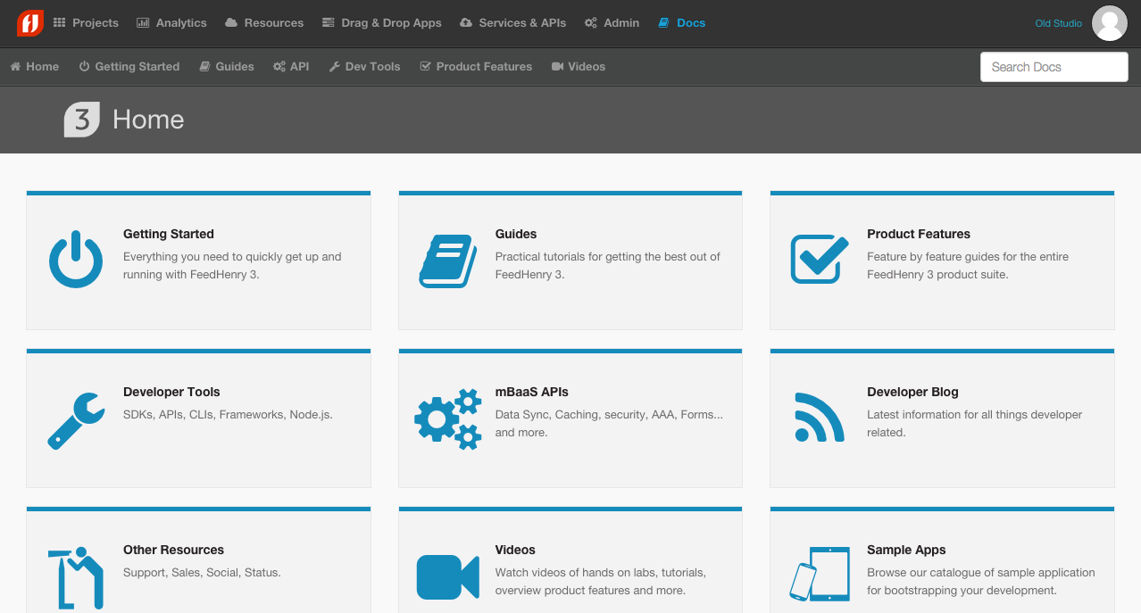Image resolution: width=1141 pixels, height=613 pixels.
Task: Open the Getting Started card title
Action: pyautogui.click(x=169, y=234)
